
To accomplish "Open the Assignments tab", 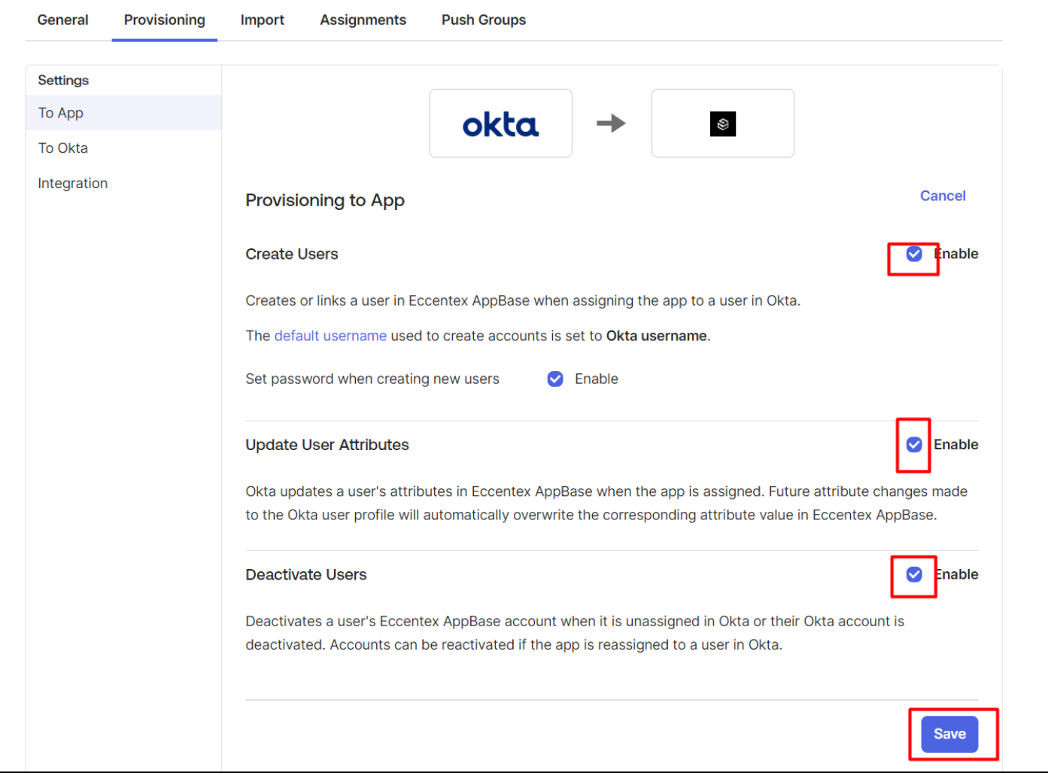I will pos(363,20).
